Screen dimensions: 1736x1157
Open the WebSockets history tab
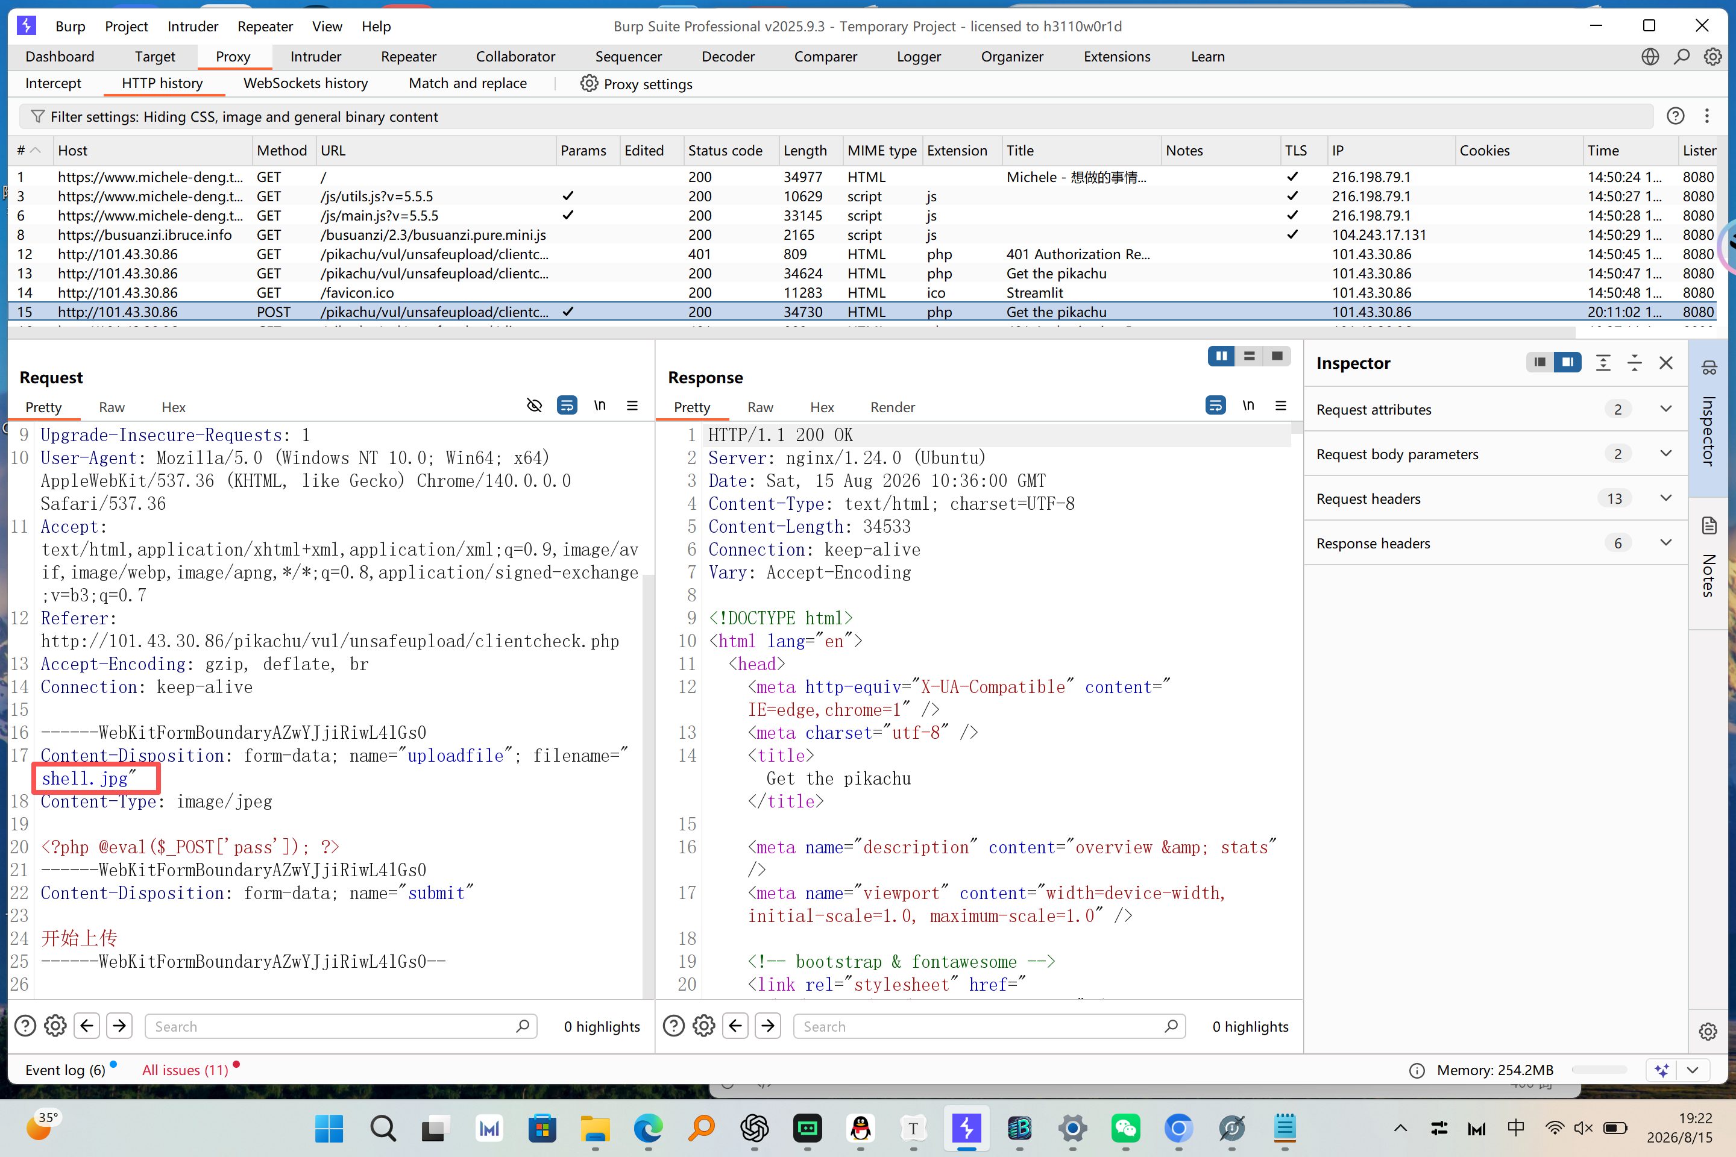306,83
